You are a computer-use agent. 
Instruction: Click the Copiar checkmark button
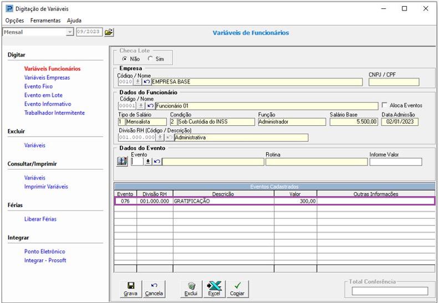[237, 289]
